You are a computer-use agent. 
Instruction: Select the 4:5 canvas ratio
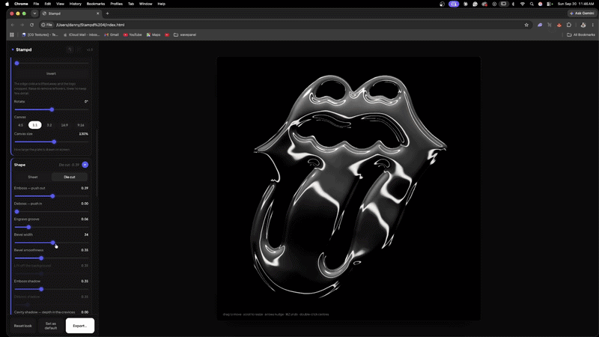(x=21, y=125)
